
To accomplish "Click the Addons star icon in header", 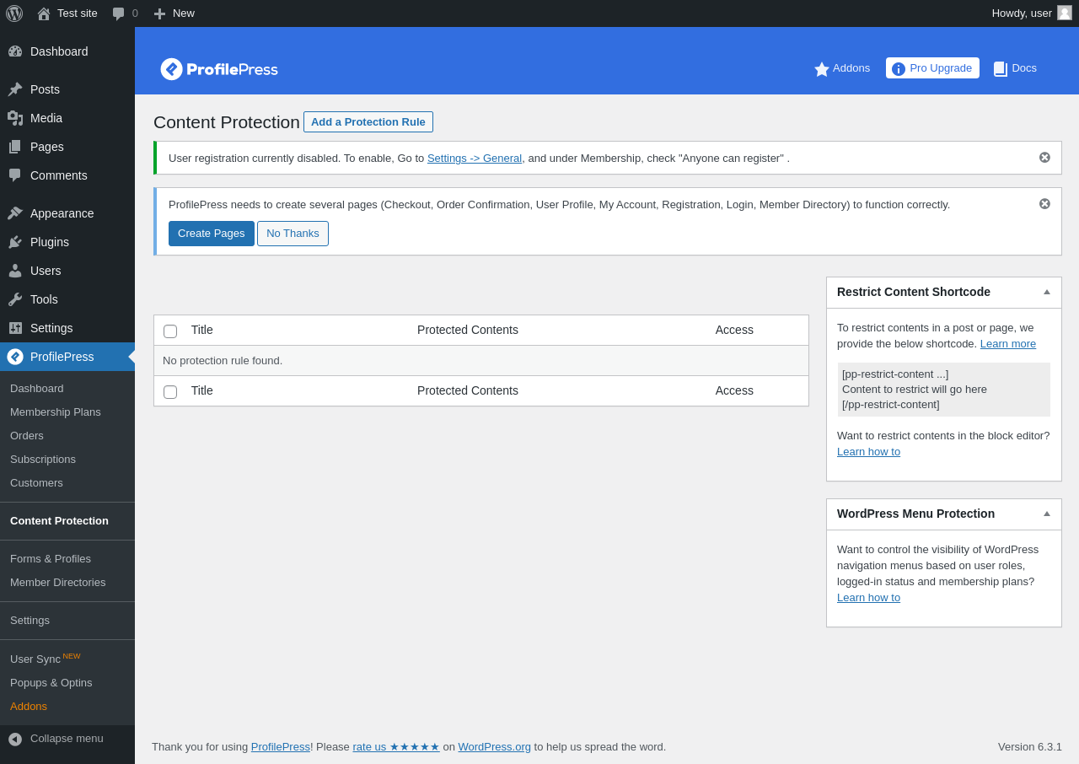I will [x=822, y=69].
